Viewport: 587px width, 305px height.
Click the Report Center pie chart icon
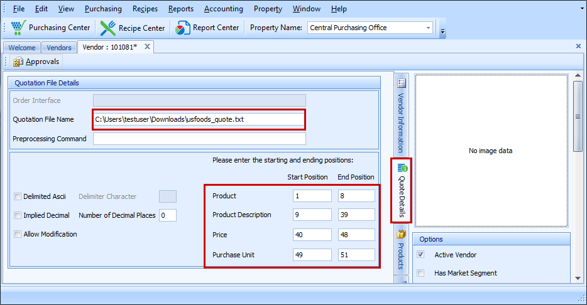[x=183, y=28]
